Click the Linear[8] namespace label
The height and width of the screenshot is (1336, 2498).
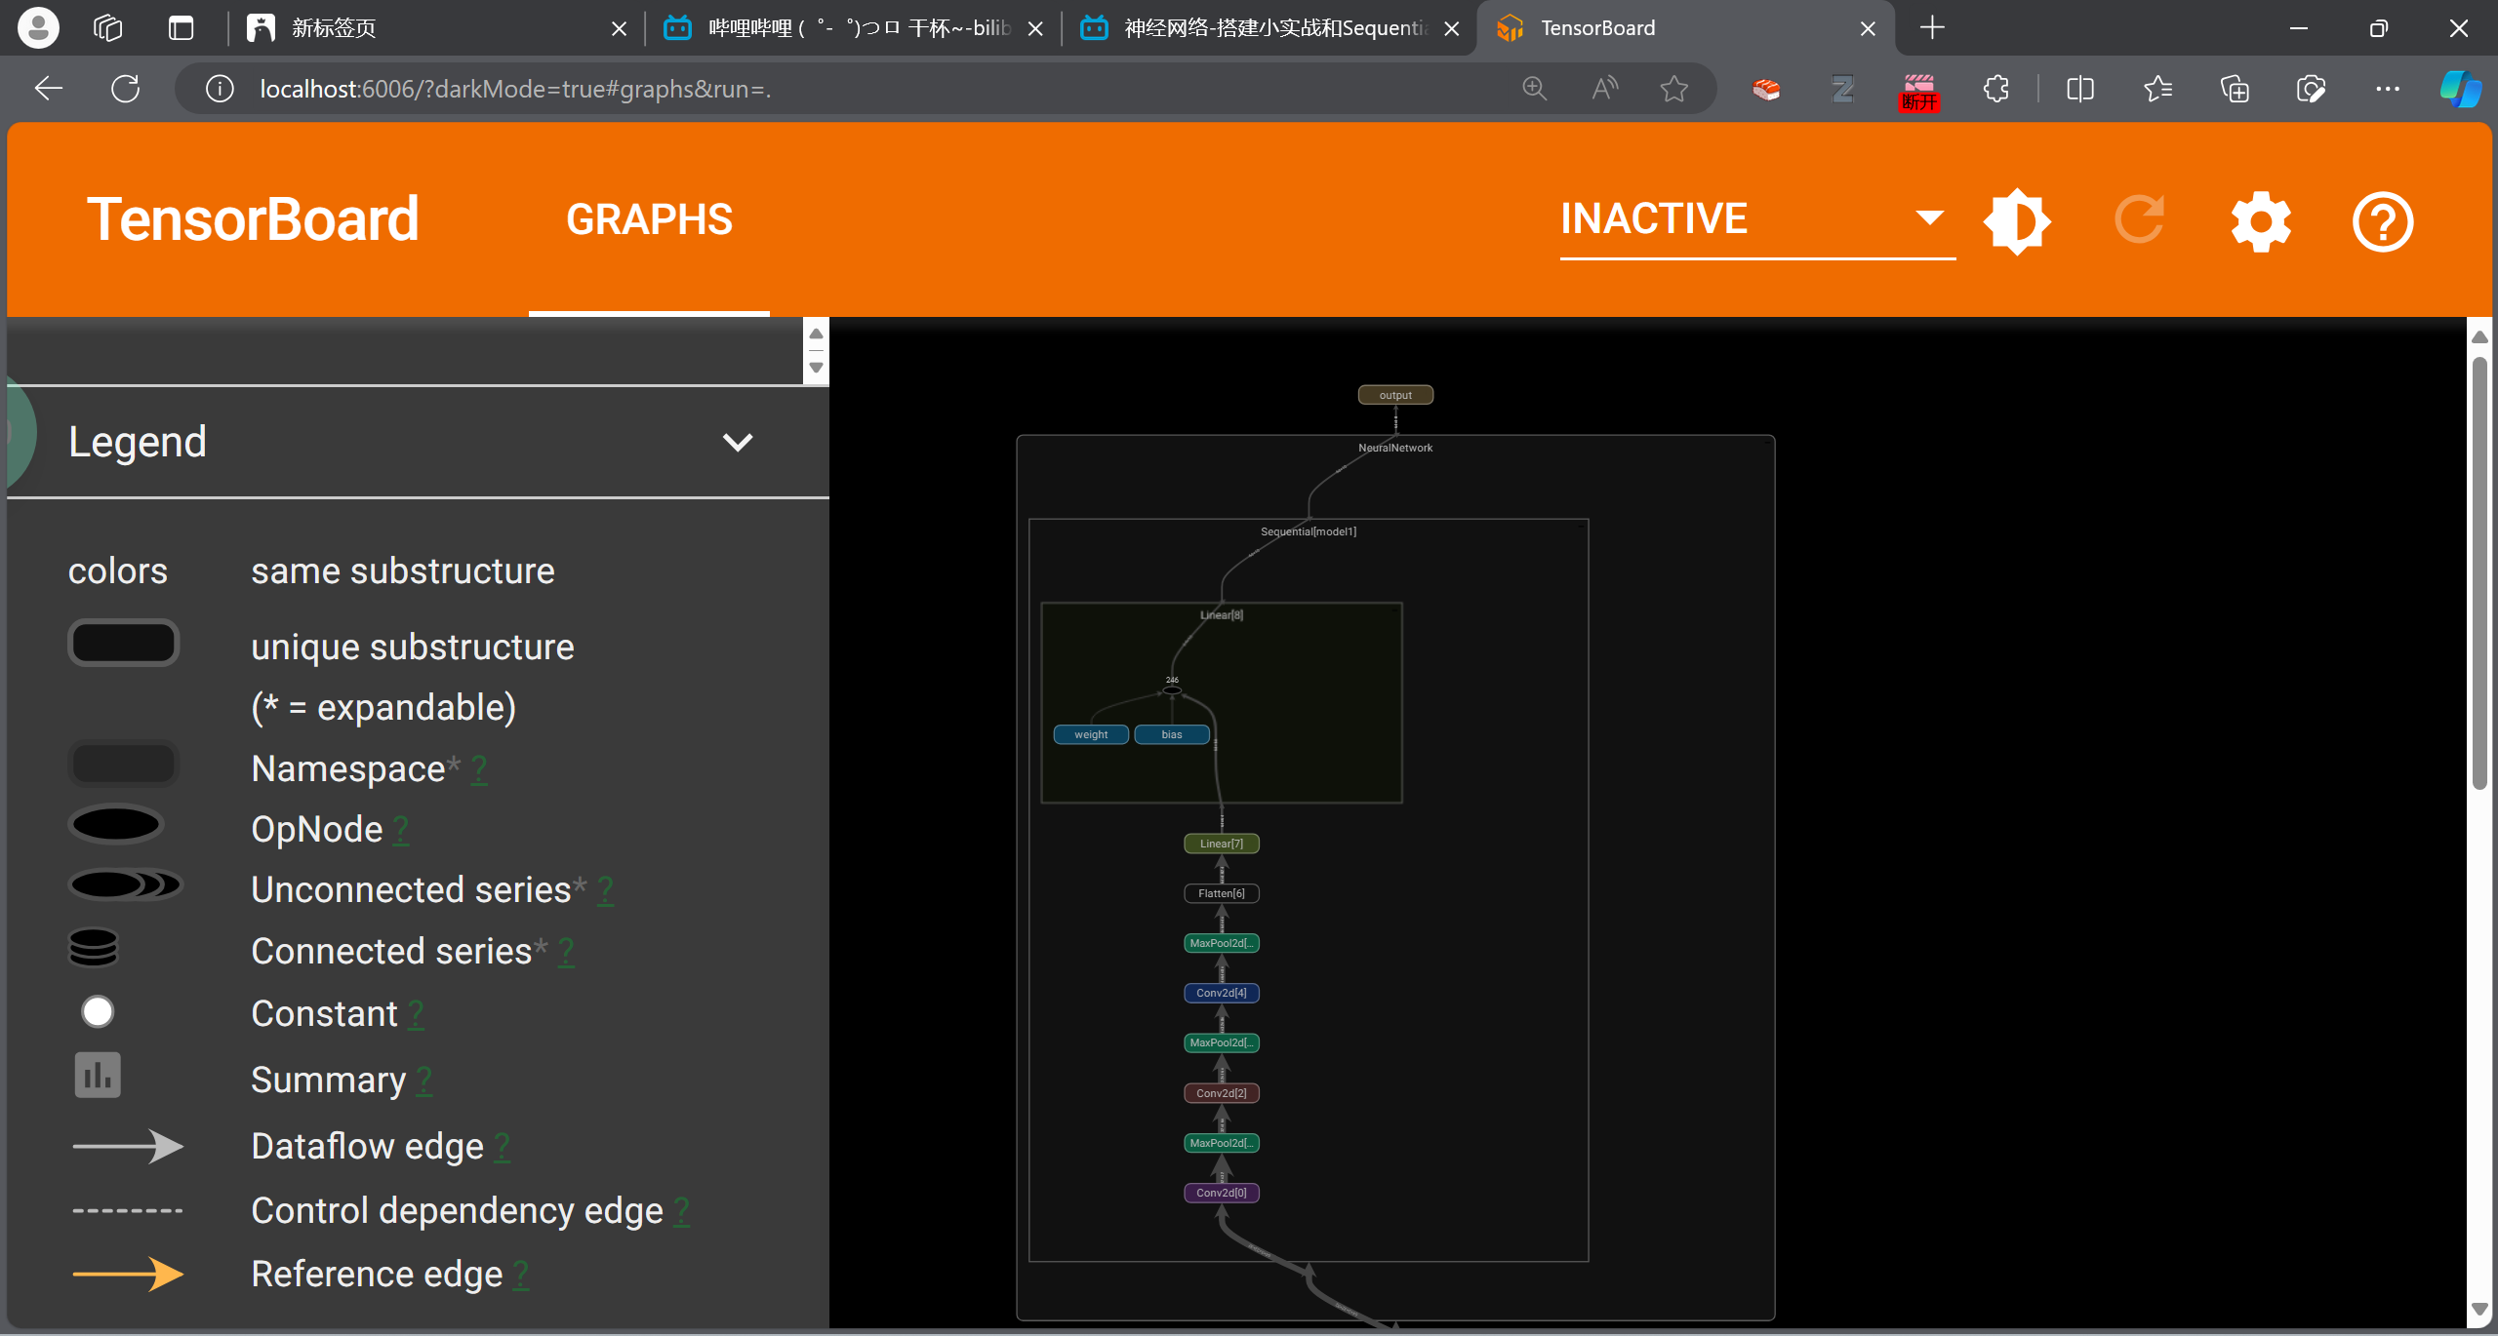[x=1222, y=615]
